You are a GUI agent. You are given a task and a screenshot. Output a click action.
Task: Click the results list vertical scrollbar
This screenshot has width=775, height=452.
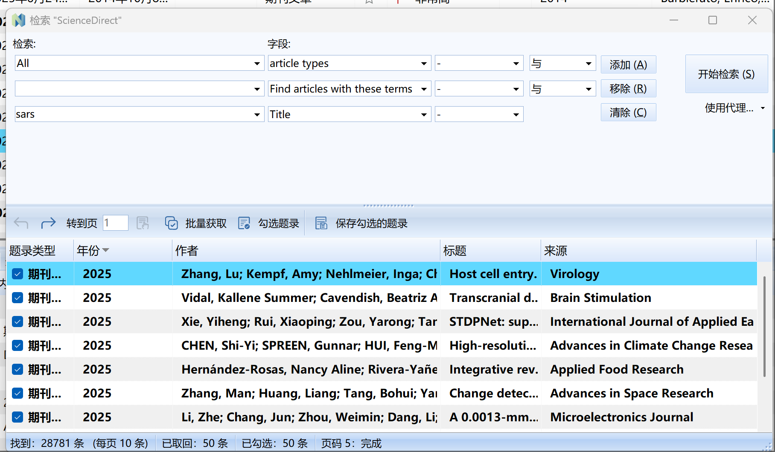[x=764, y=326]
